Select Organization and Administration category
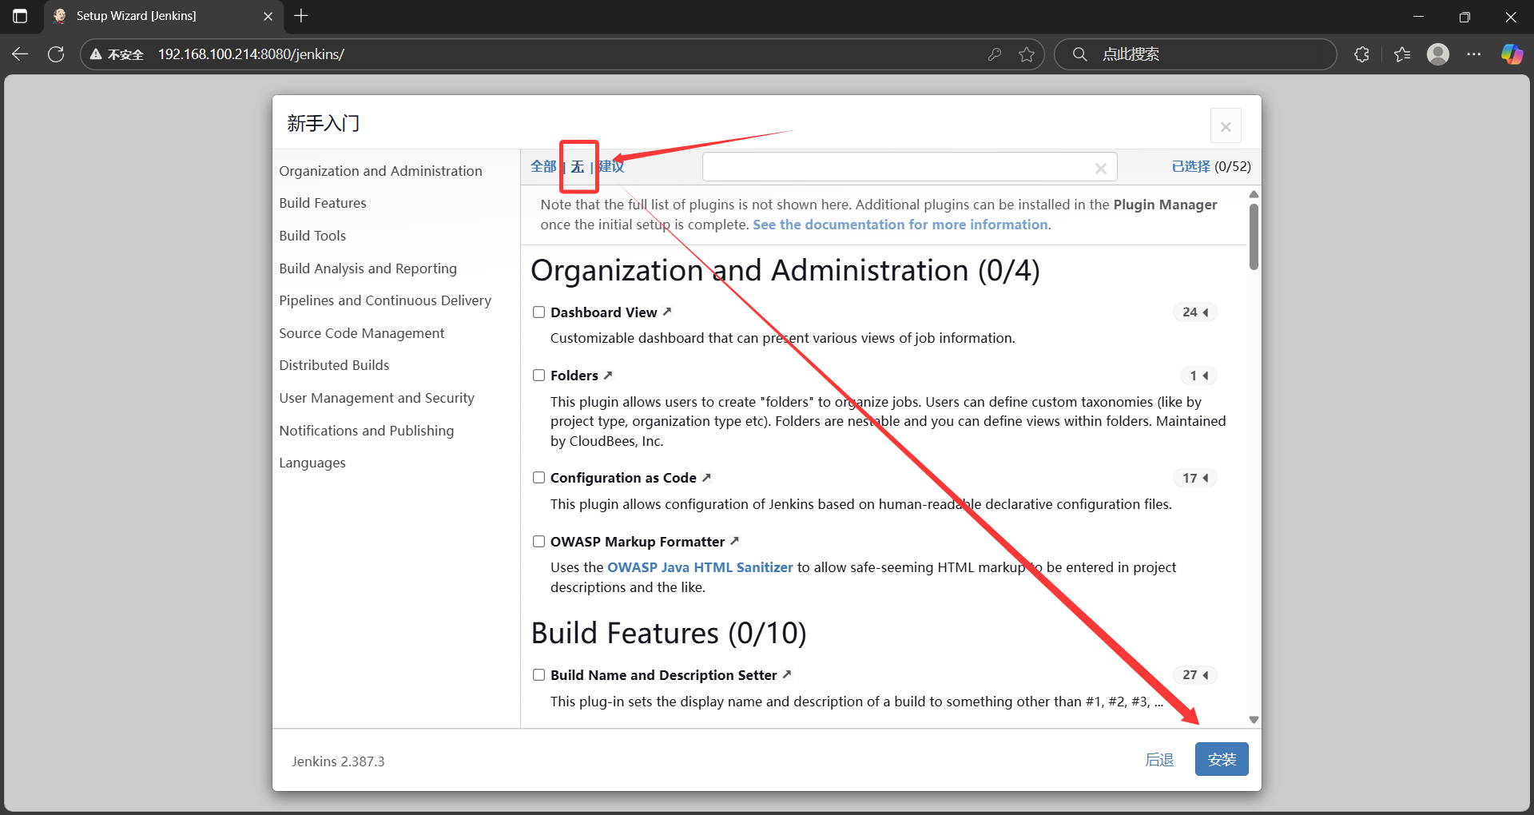The height and width of the screenshot is (815, 1534). 380,171
